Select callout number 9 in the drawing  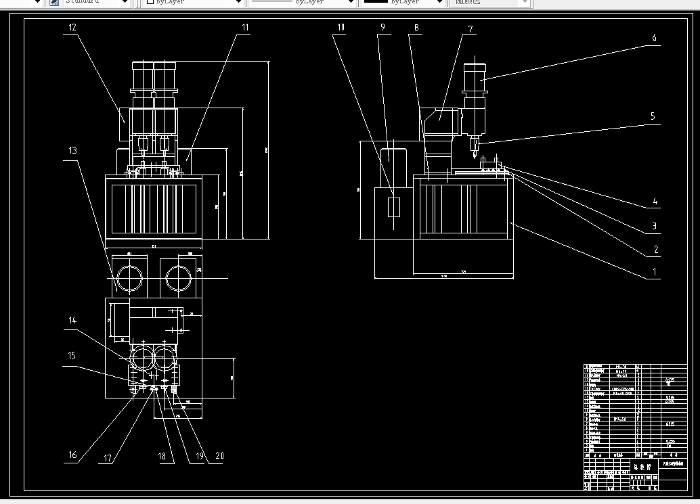pos(382,27)
